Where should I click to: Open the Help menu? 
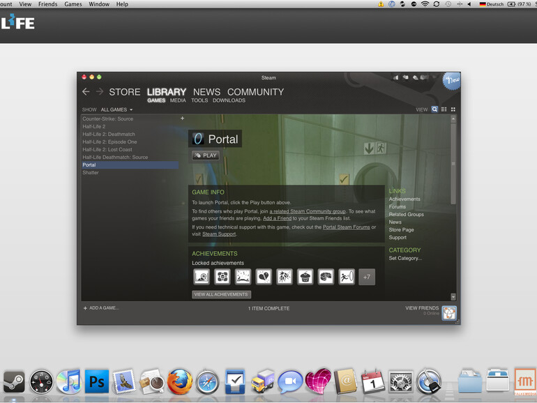point(122,4)
